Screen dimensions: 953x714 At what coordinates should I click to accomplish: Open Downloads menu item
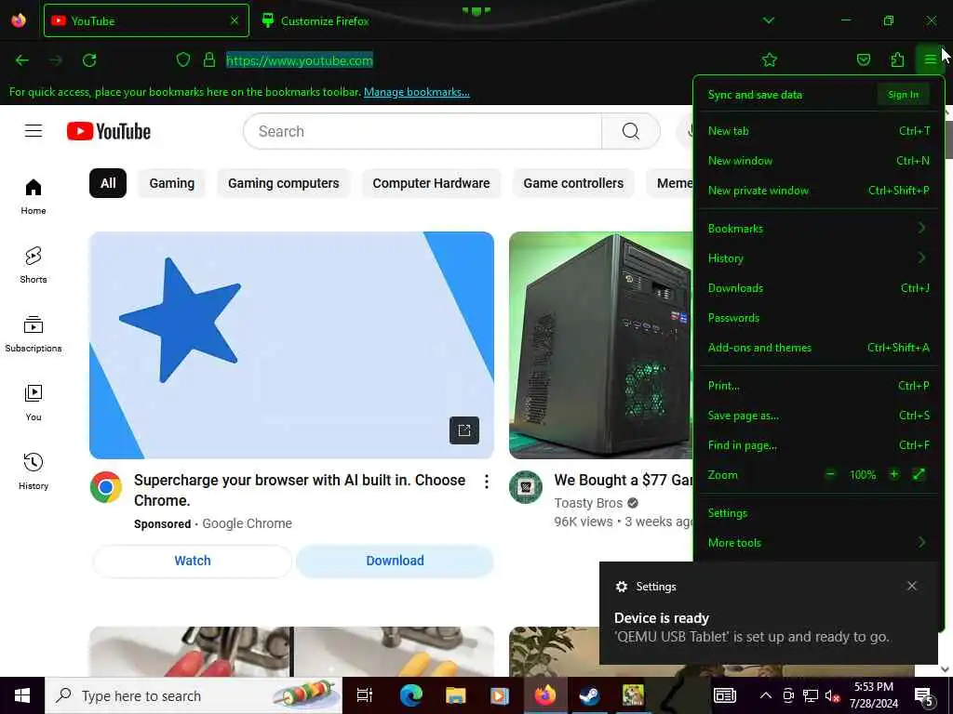(819, 288)
